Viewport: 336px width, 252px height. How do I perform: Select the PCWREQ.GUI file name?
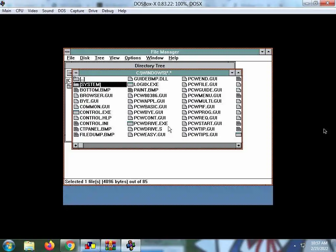pos(202,118)
